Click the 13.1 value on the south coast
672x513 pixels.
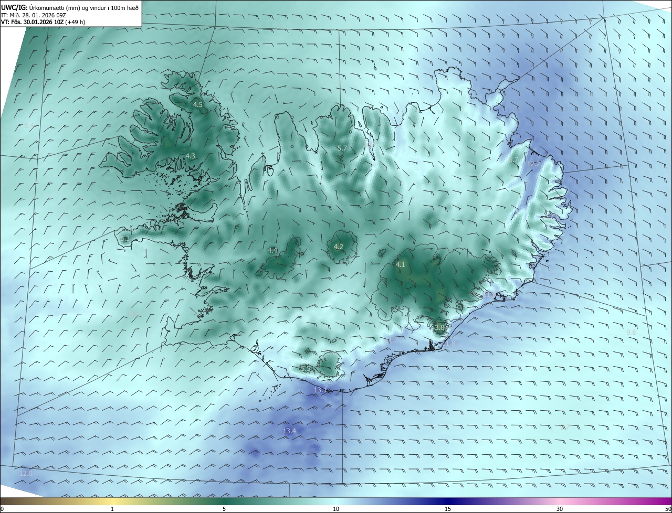tap(320, 390)
